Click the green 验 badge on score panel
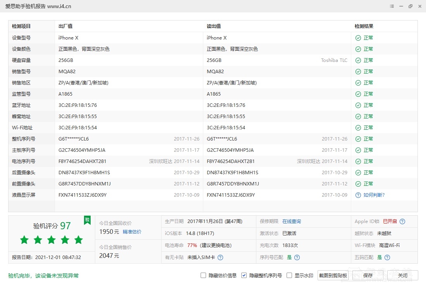This screenshot has width=426, height=290. (x=87, y=220)
